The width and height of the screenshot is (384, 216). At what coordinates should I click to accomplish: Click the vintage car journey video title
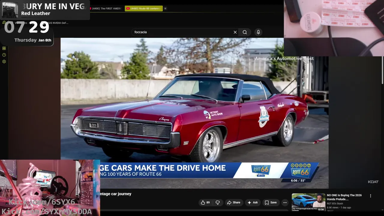click(116, 194)
